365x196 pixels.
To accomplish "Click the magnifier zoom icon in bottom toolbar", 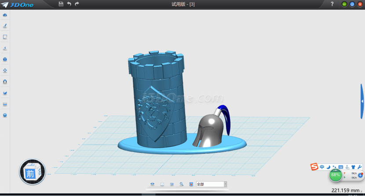I will tap(181, 184).
